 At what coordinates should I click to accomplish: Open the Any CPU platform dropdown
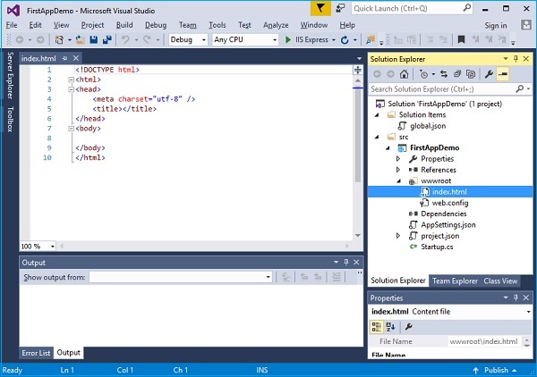point(243,40)
